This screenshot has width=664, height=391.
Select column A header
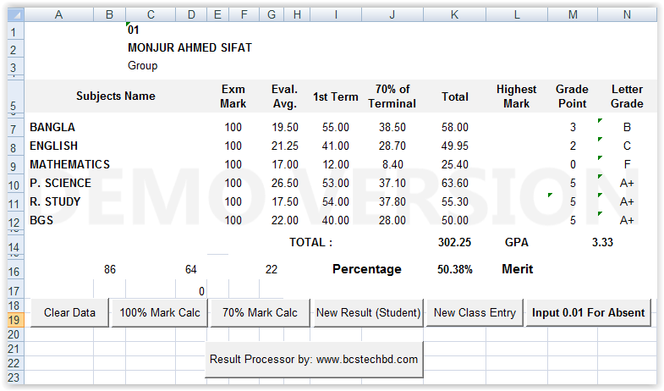pos(59,15)
